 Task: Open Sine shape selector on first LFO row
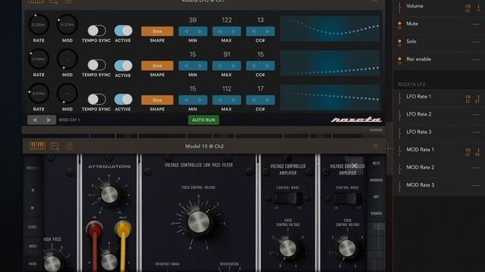coord(157,32)
